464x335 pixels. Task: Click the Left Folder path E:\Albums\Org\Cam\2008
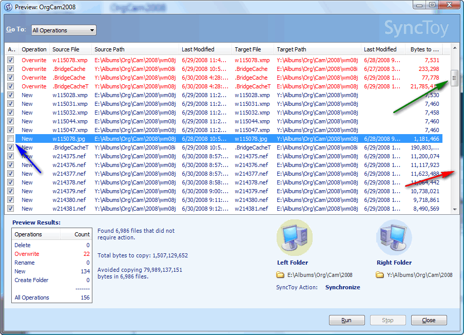pyautogui.click(x=320, y=275)
